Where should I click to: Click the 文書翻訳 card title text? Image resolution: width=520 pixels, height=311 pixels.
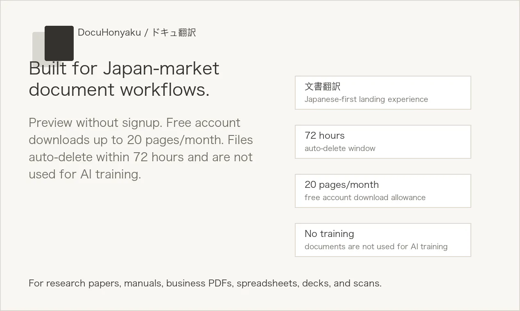(323, 86)
